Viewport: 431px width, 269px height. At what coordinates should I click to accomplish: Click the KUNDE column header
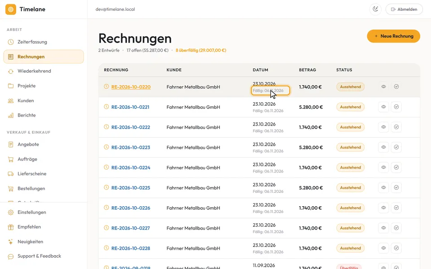pyautogui.click(x=174, y=70)
